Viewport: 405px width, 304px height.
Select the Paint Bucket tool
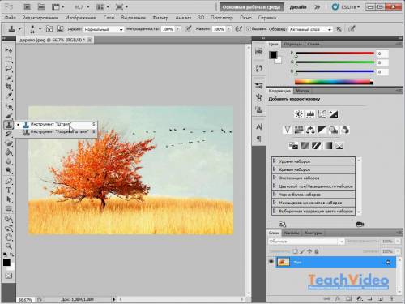[x=9, y=152]
